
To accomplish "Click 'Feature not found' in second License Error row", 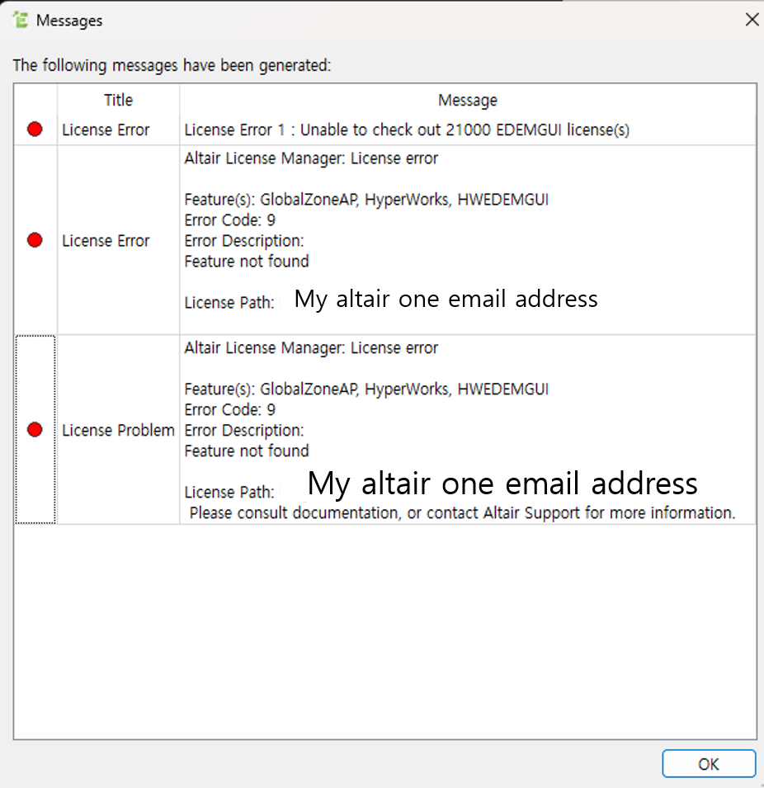I will (x=247, y=262).
